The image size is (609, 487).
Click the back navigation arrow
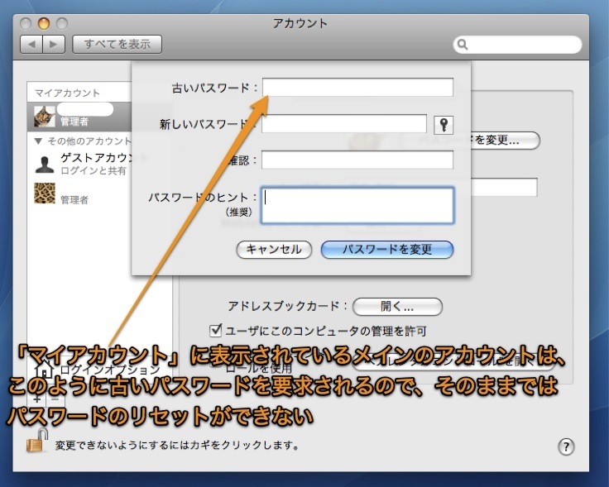pyautogui.click(x=33, y=44)
